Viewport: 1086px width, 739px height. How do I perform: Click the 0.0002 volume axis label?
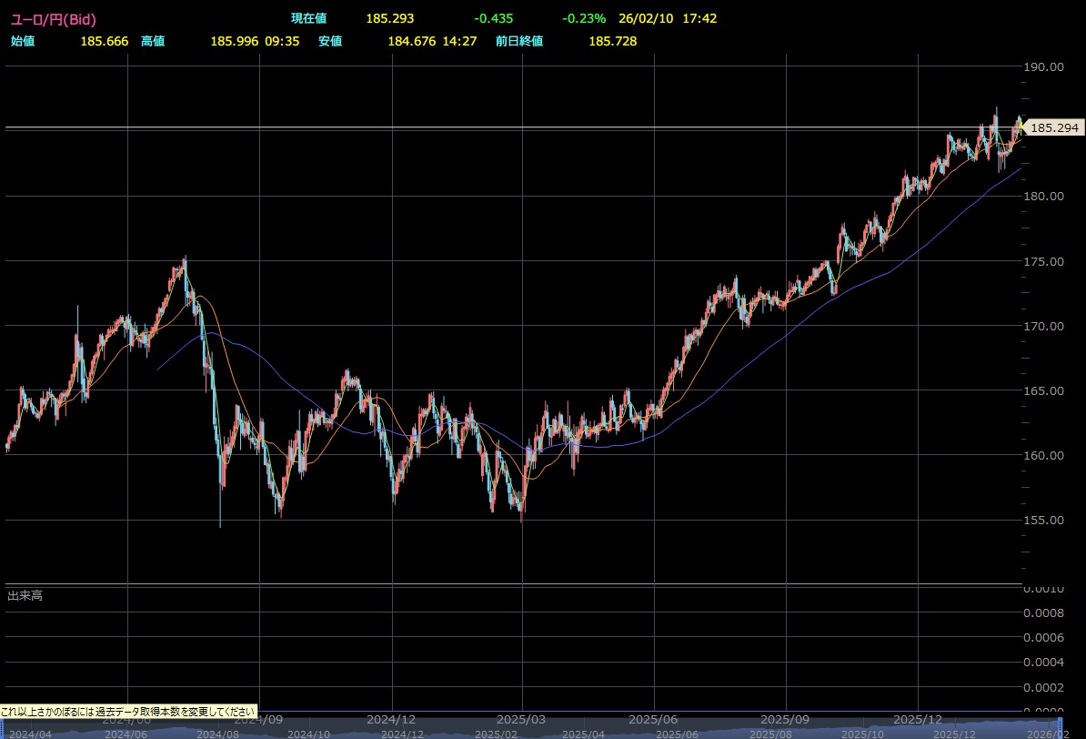point(1044,688)
